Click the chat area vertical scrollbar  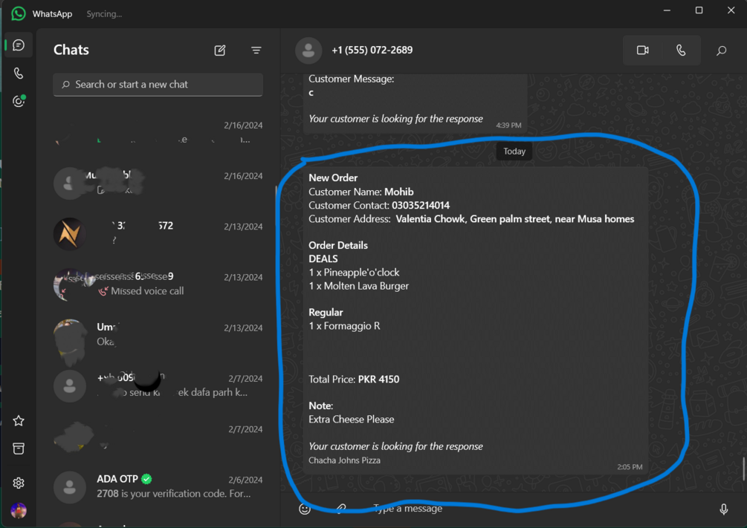point(744,469)
